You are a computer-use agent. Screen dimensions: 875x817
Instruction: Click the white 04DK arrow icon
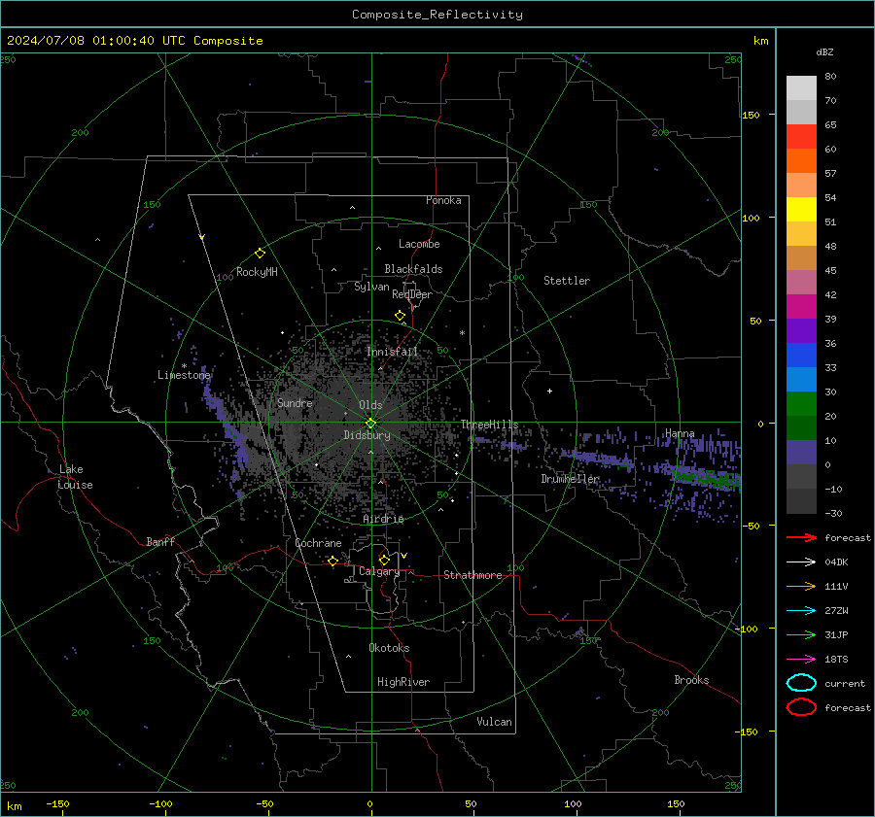pyautogui.click(x=801, y=562)
